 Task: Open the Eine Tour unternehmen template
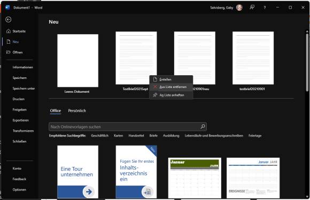[77, 172]
